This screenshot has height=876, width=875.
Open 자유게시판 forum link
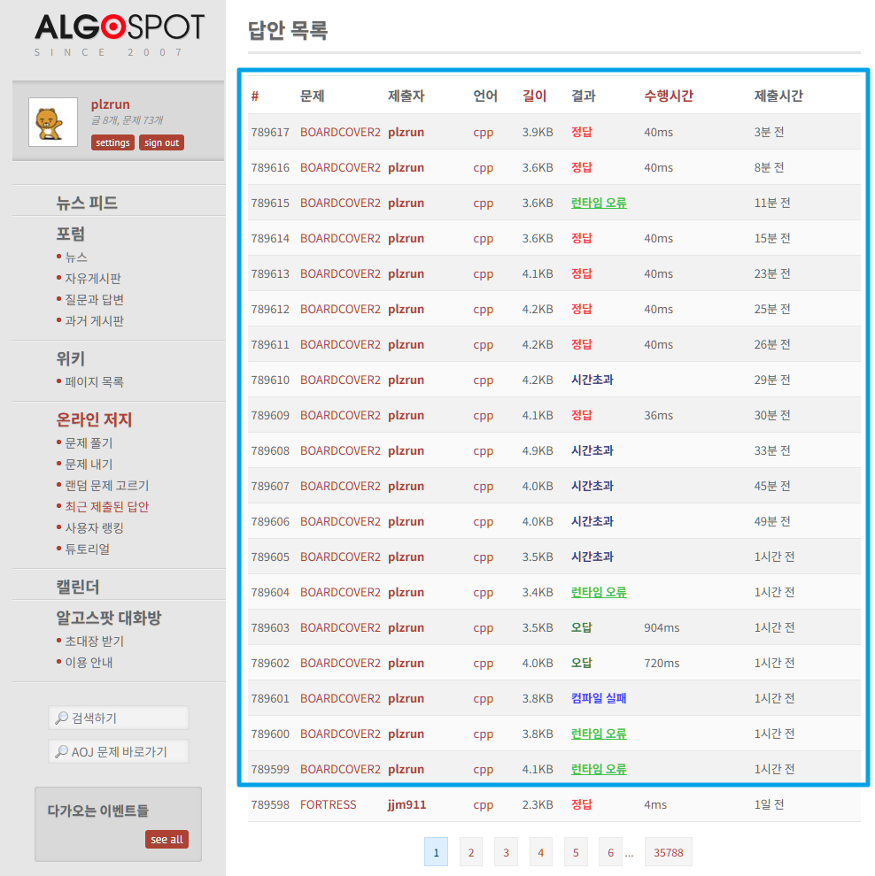pyautogui.click(x=92, y=279)
